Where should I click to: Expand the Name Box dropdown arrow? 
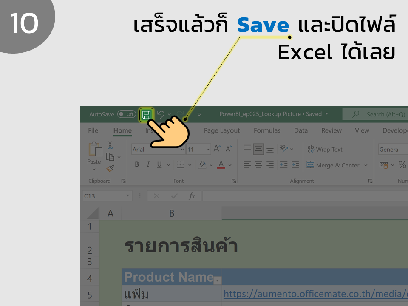127,195
